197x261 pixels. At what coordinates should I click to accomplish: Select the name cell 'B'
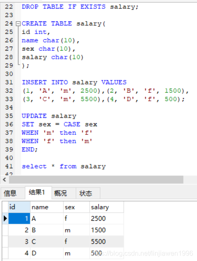tap(47, 230)
